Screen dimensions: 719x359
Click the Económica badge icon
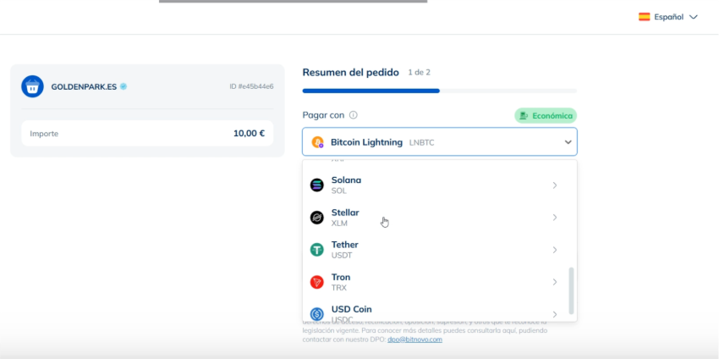tap(524, 116)
